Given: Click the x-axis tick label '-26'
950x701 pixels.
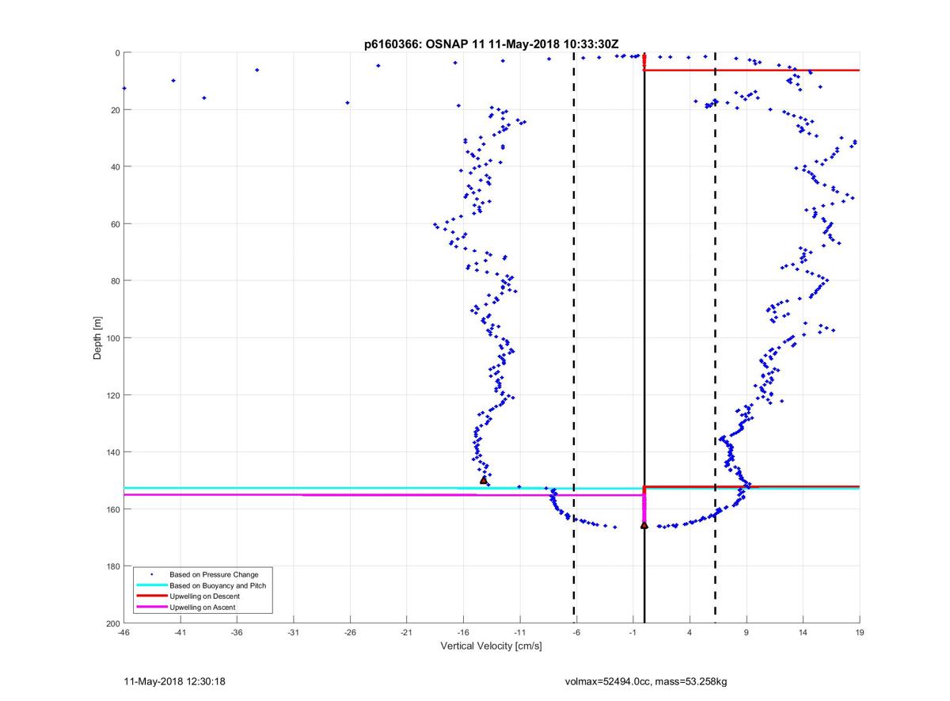Looking at the screenshot, I should (350, 632).
